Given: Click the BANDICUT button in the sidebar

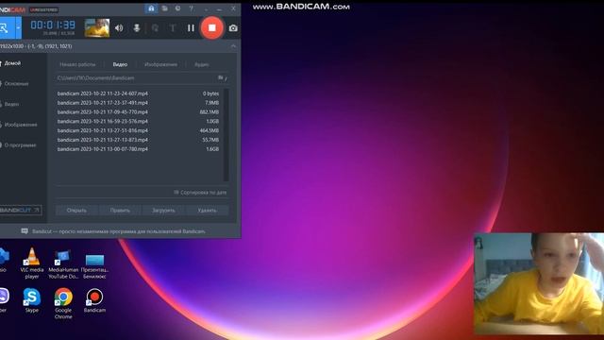Looking at the screenshot, I should [20, 210].
